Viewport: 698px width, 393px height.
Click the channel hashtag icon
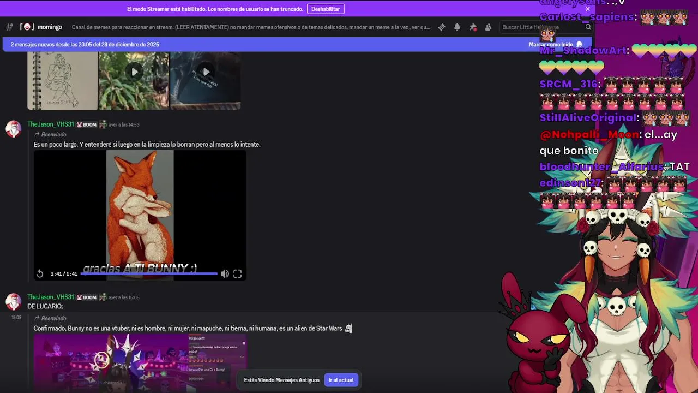pos(9,27)
